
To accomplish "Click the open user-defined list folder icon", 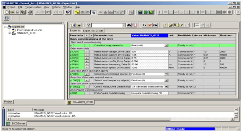I will (x=170, y=25).
